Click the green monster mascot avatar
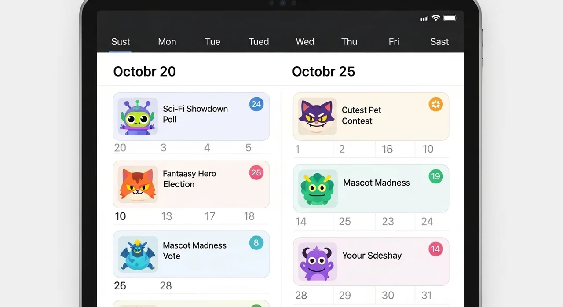Image resolution: width=563 pixels, height=307 pixels. pos(318,189)
